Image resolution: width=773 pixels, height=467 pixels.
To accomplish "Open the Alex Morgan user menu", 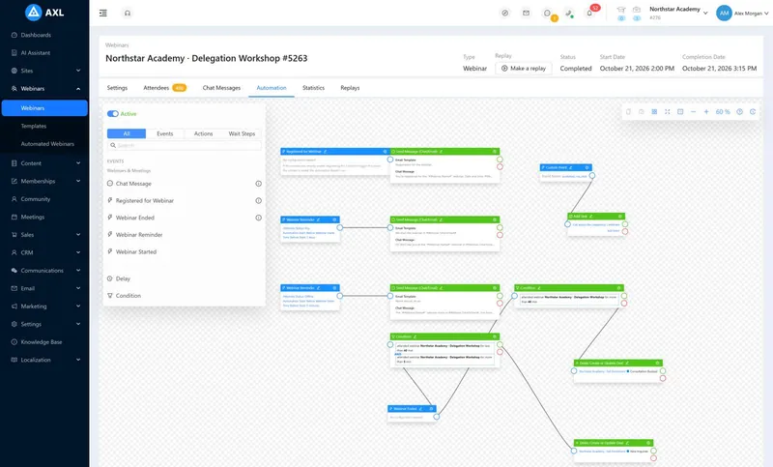I will 742,14.
